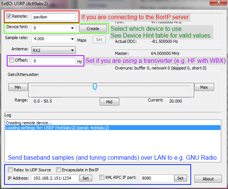
Task: Uncheck the Remote checkbox
Action: [9, 17]
